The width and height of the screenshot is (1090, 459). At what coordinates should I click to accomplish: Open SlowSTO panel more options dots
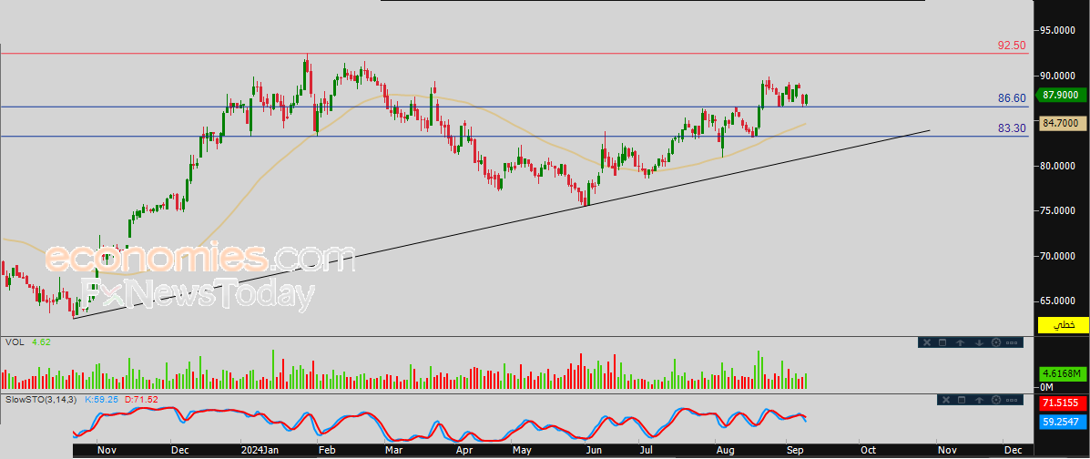tap(1014, 400)
